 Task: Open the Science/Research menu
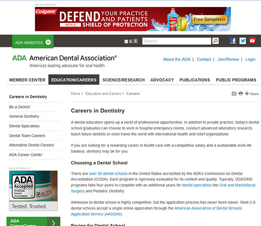(124, 80)
